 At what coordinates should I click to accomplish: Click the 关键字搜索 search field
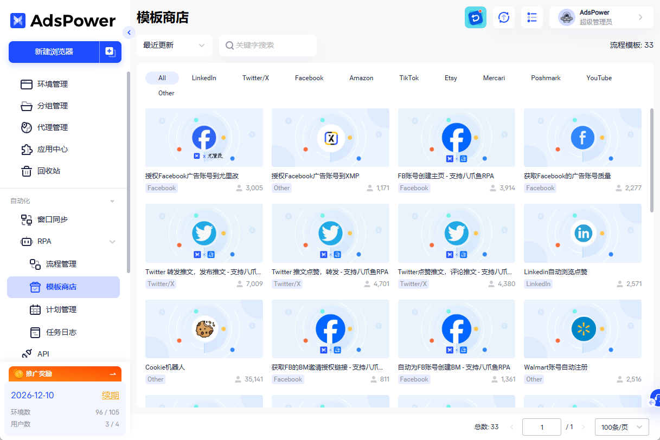coord(268,46)
